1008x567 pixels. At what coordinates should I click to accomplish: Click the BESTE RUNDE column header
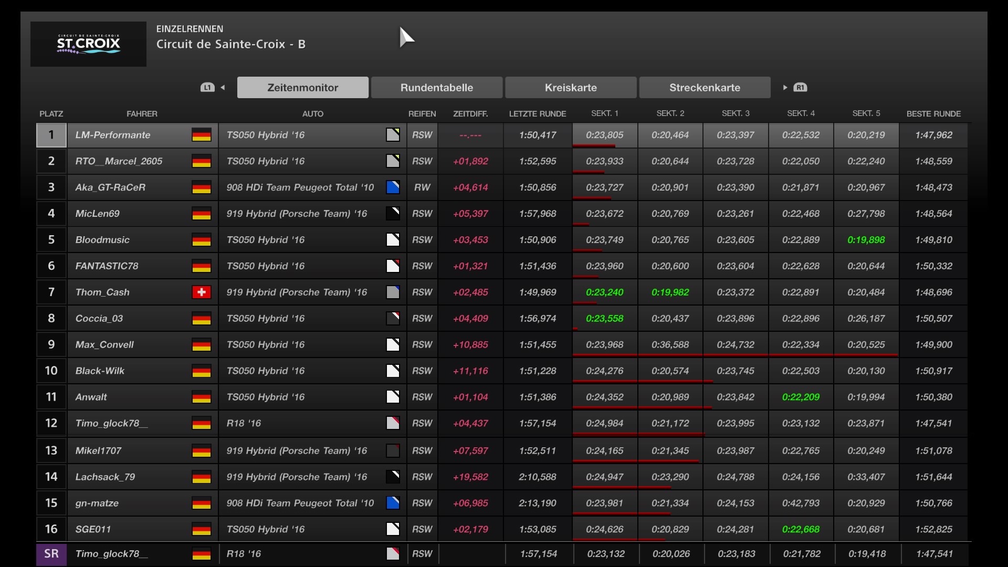pos(933,113)
